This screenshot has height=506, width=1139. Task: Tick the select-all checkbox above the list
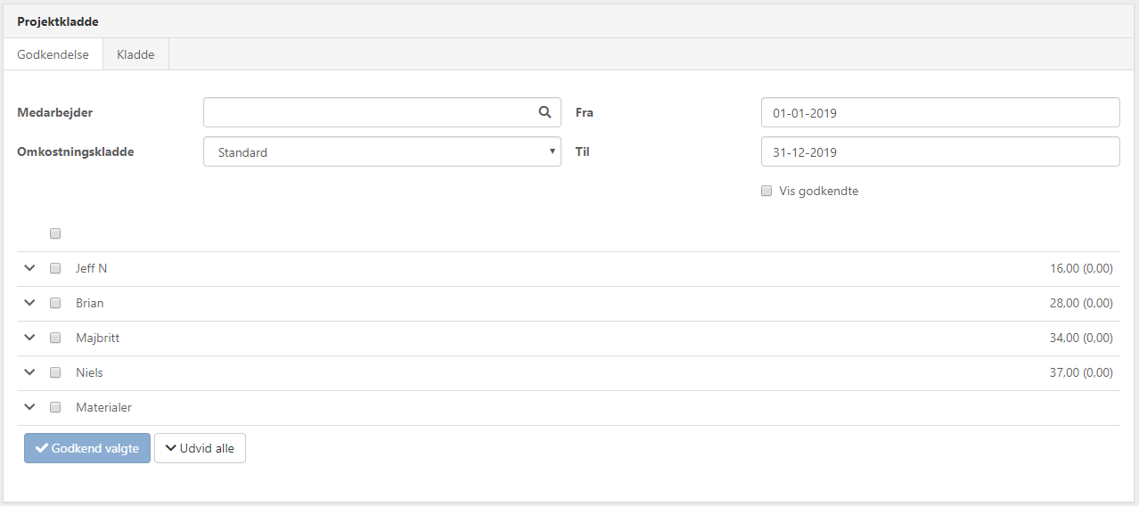[x=55, y=233]
